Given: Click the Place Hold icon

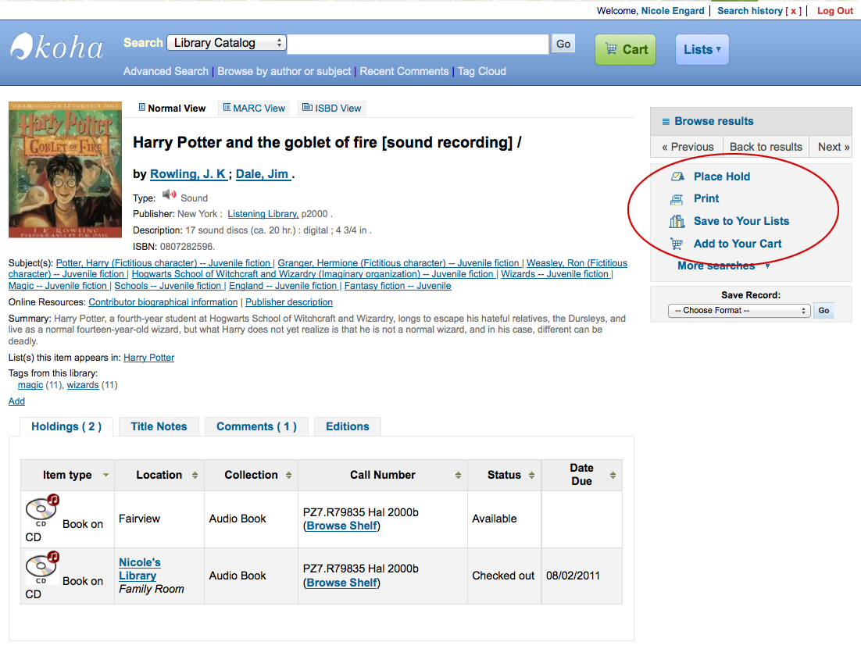Looking at the screenshot, I should coord(677,176).
